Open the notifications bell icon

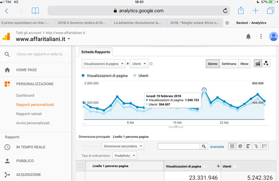[249, 37]
